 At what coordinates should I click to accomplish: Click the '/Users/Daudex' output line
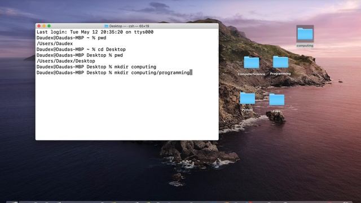point(55,43)
